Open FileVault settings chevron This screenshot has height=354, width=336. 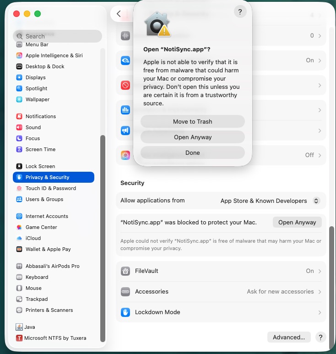[x=320, y=271]
